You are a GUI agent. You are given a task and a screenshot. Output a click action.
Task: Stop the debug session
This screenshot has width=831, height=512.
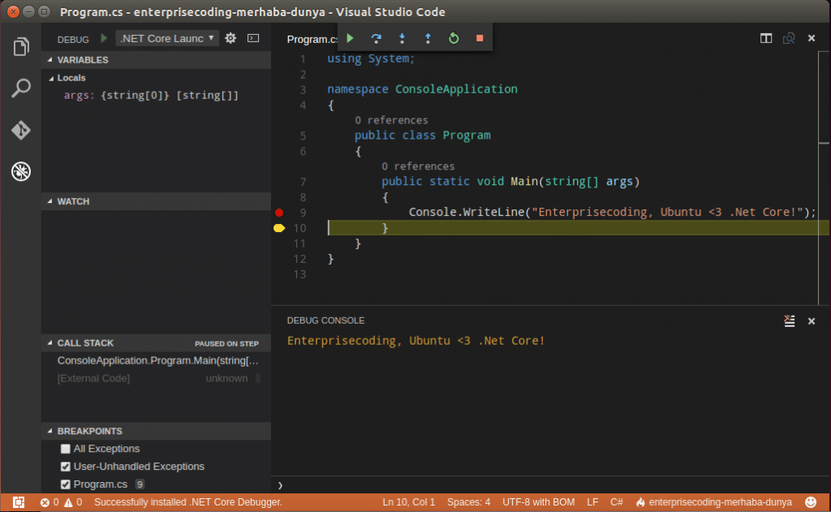point(480,38)
